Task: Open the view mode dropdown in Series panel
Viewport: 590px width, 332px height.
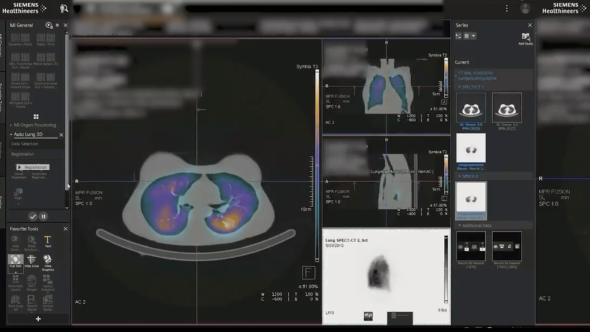Action: click(473, 35)
